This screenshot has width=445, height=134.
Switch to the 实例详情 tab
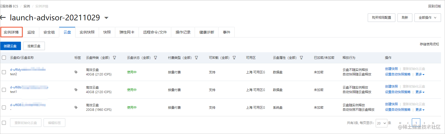click(11, 32)
